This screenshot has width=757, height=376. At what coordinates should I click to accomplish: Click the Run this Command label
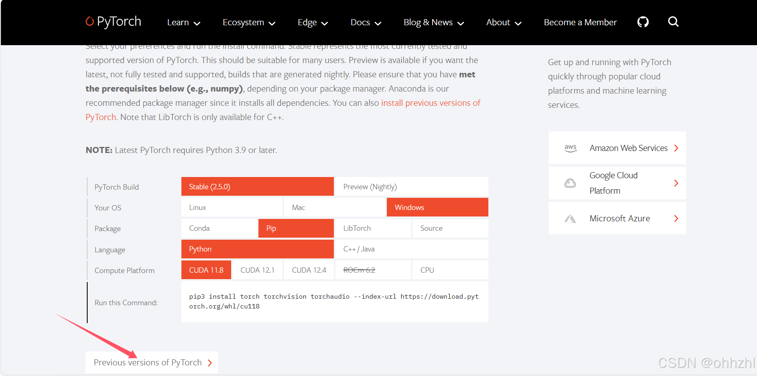[x=126, y=303]
